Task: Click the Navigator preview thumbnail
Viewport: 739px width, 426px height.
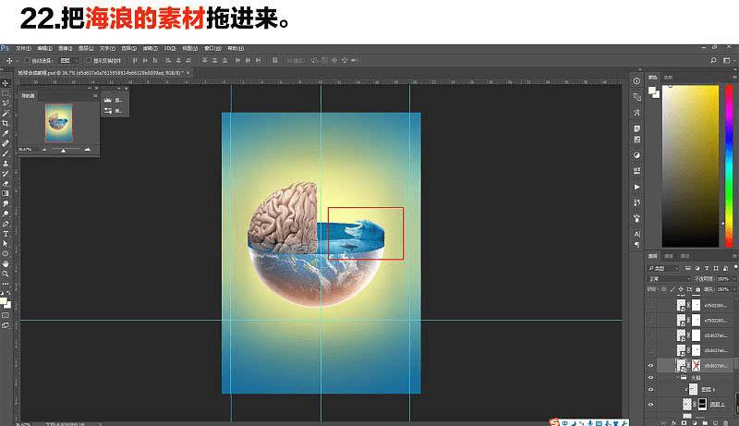Action: coord(58,123)
